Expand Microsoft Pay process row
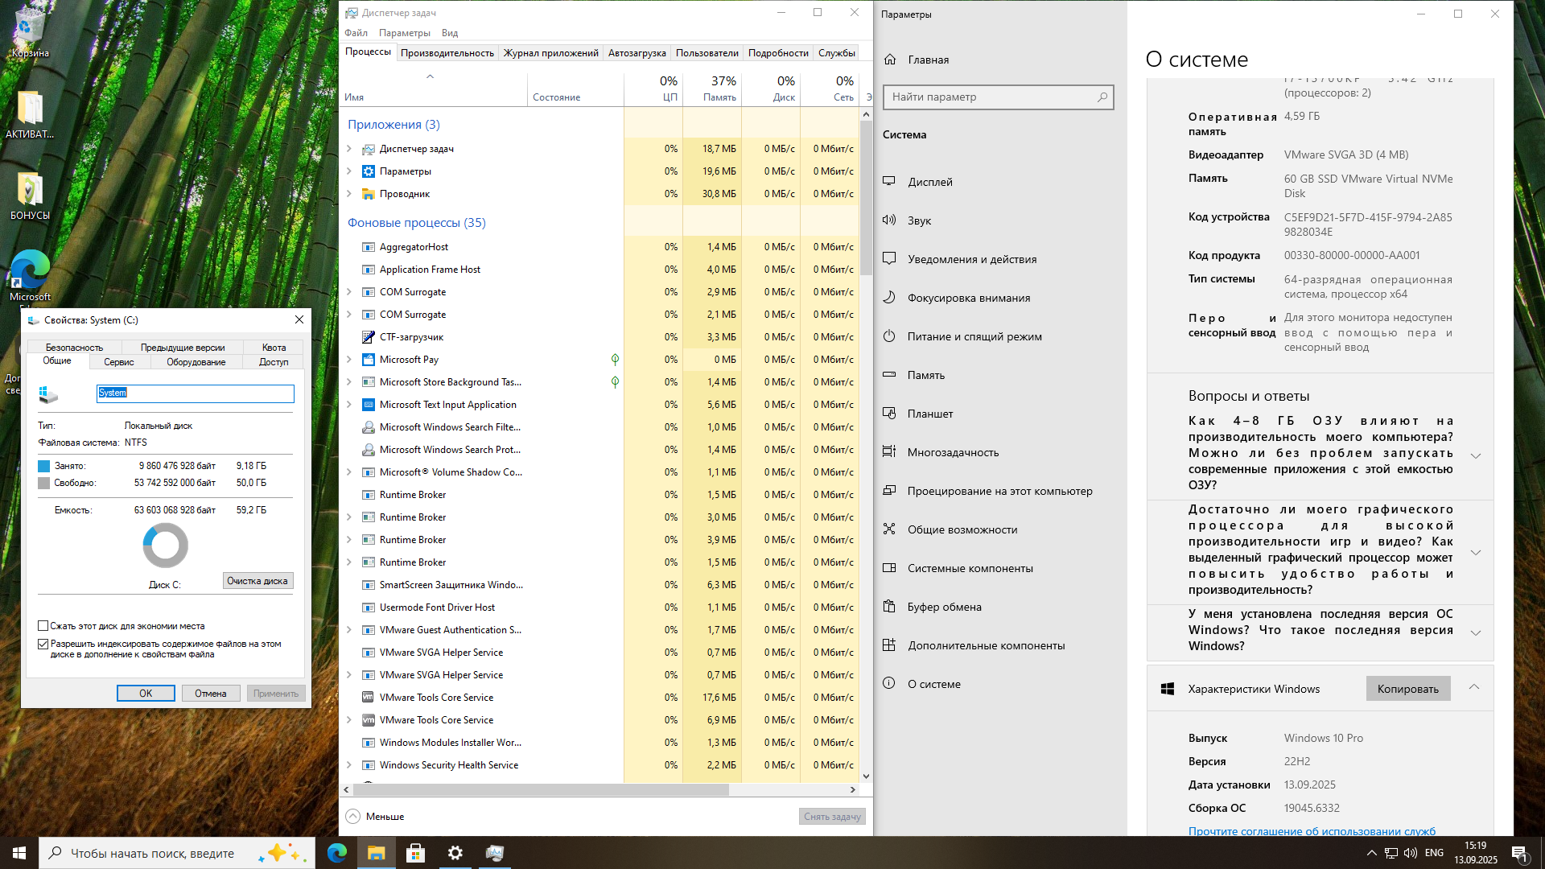The height and width of the screenshot is (869, 1545). pyautogui.click(x=349, y=360)
